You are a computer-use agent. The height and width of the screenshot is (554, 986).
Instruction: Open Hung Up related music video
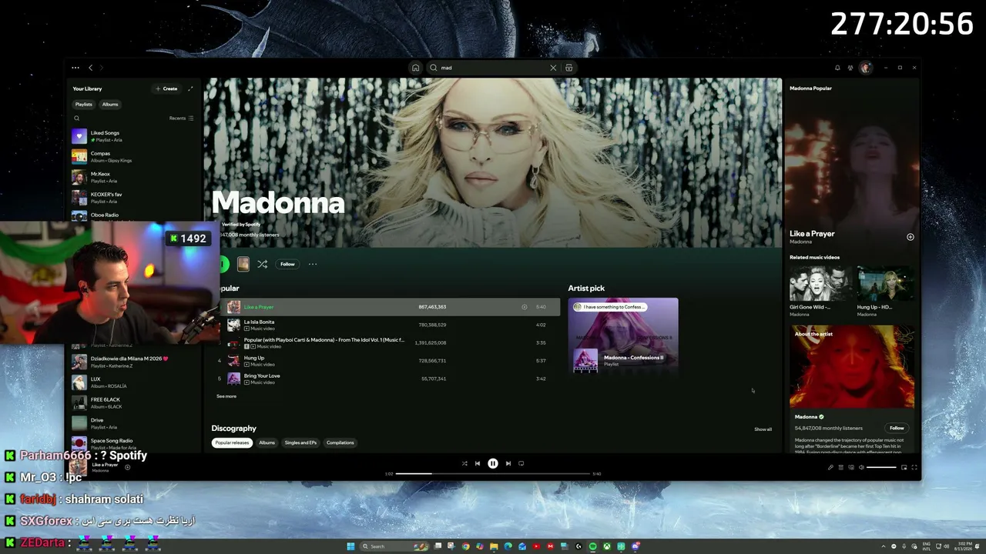(x=886, y=292)
